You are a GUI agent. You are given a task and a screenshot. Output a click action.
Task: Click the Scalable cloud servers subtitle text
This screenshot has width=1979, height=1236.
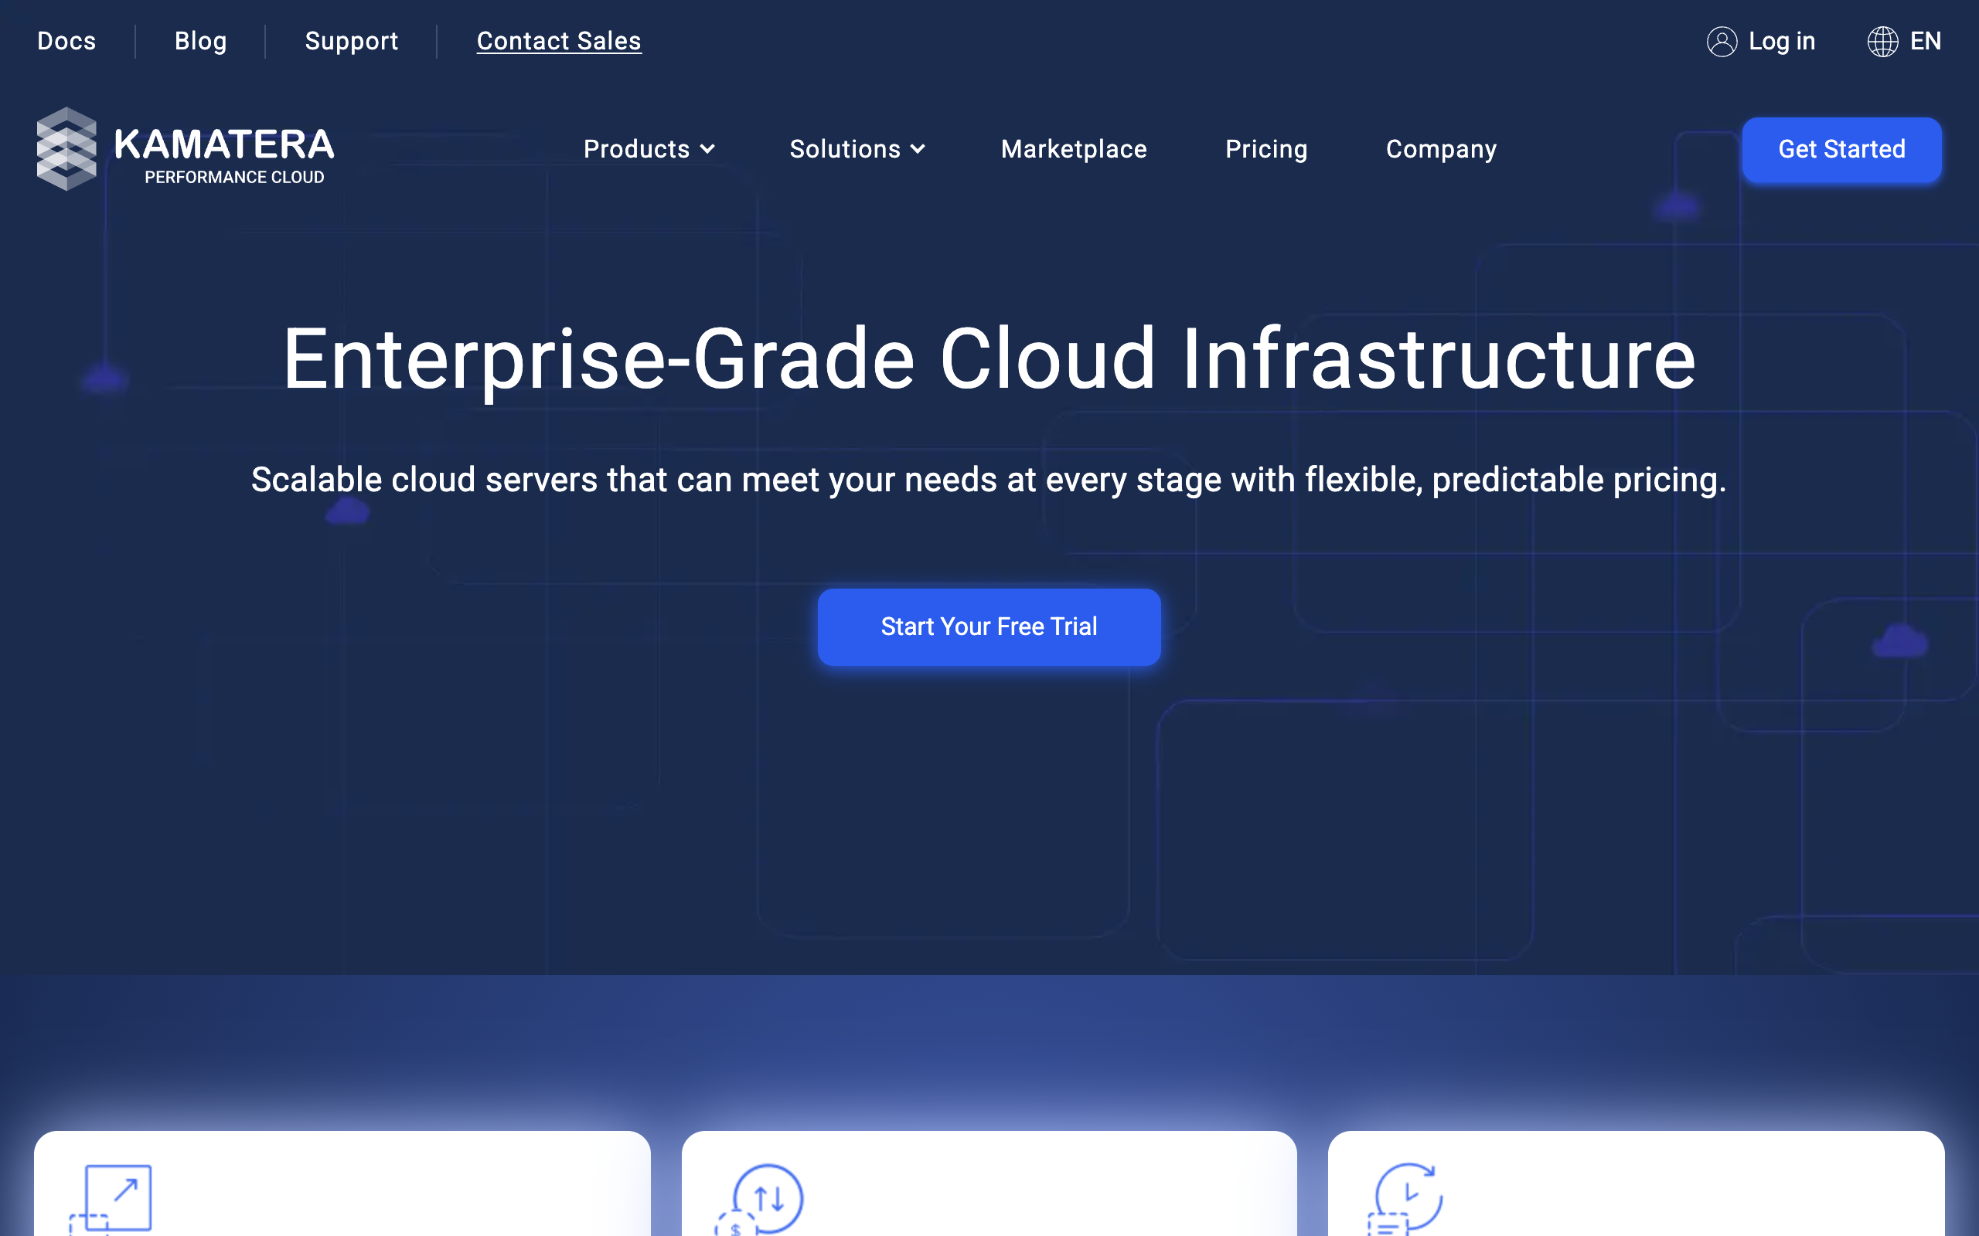click(x=989, y=480)
